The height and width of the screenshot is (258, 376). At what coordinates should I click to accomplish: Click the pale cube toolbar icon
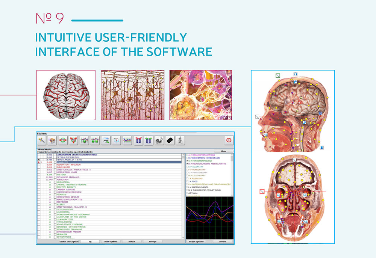[x=116, y=140]
